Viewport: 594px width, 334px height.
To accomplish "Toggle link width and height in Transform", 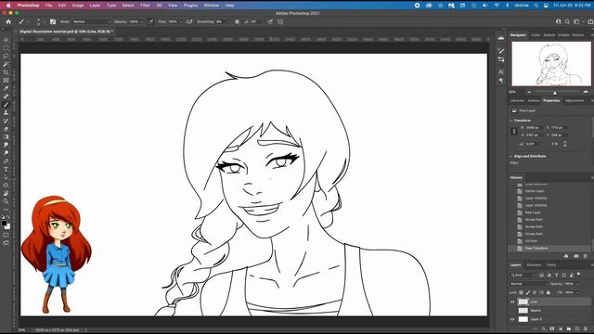I will (514, 132).
